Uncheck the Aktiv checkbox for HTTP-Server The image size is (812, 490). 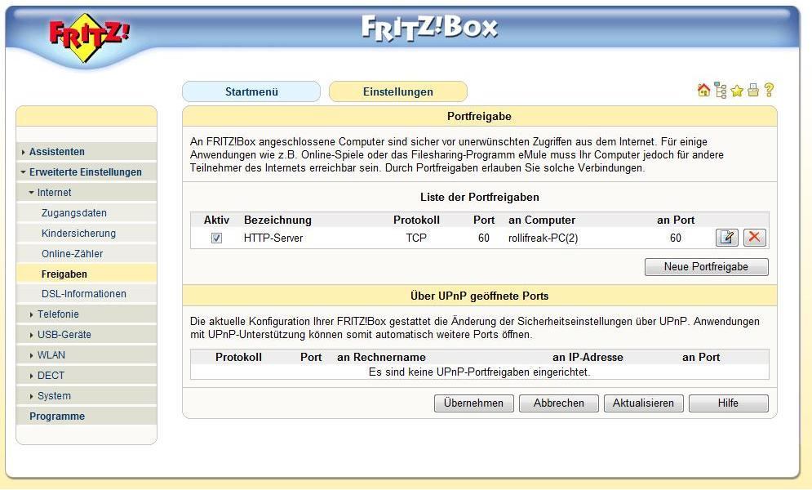[216, 238]
